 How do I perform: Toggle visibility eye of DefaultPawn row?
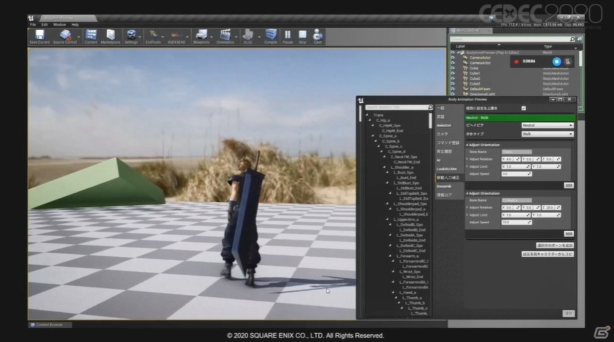tap(452, 89)
